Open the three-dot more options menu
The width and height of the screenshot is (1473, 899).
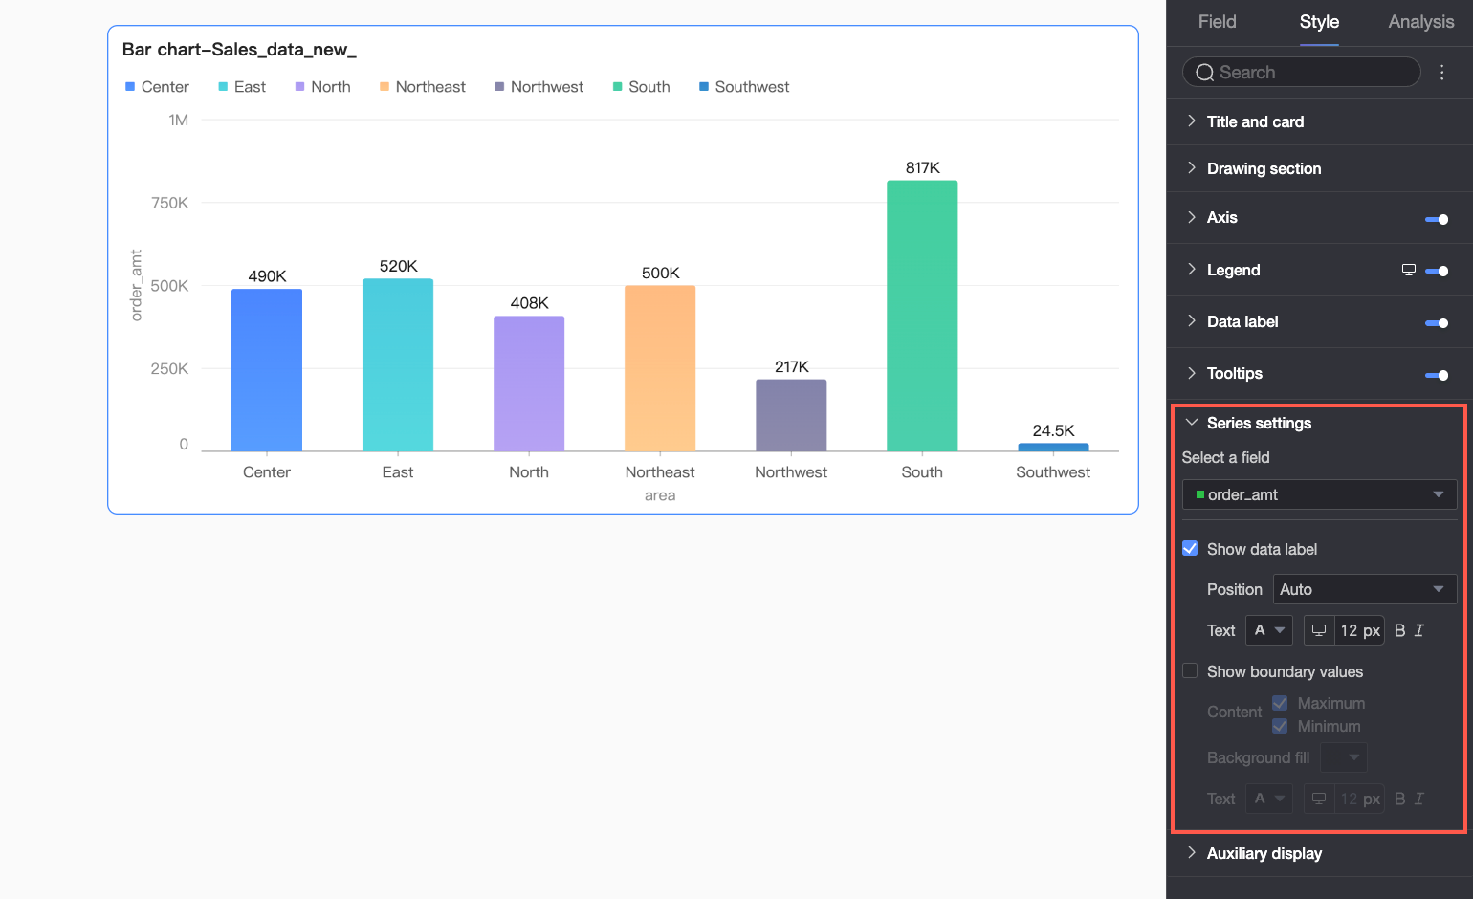point(1442,73)
